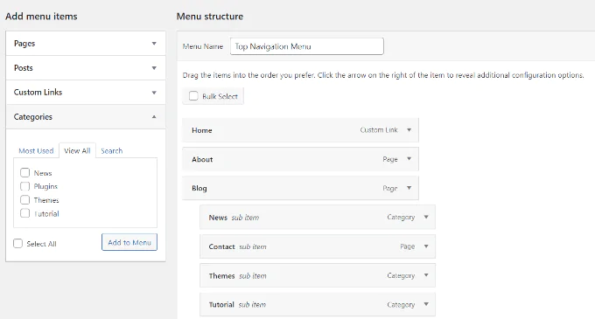Click the Pages panel title
Screen dimensions: 595x319
[x=24, y=44]
